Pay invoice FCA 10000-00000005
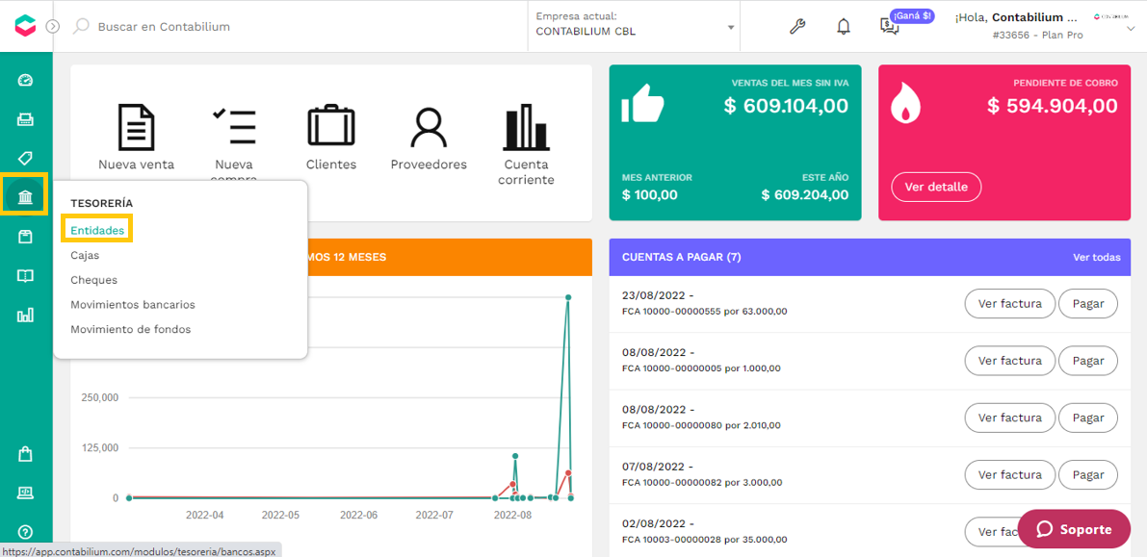 point(1087,361)
